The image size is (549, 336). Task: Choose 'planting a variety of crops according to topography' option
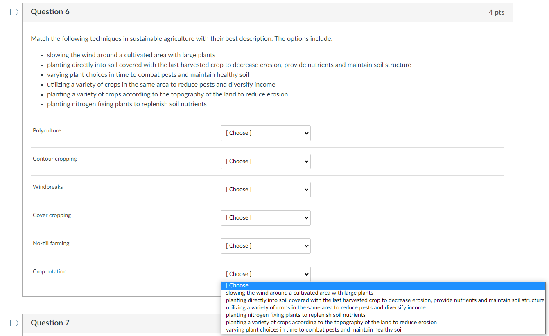pos(383,323)
